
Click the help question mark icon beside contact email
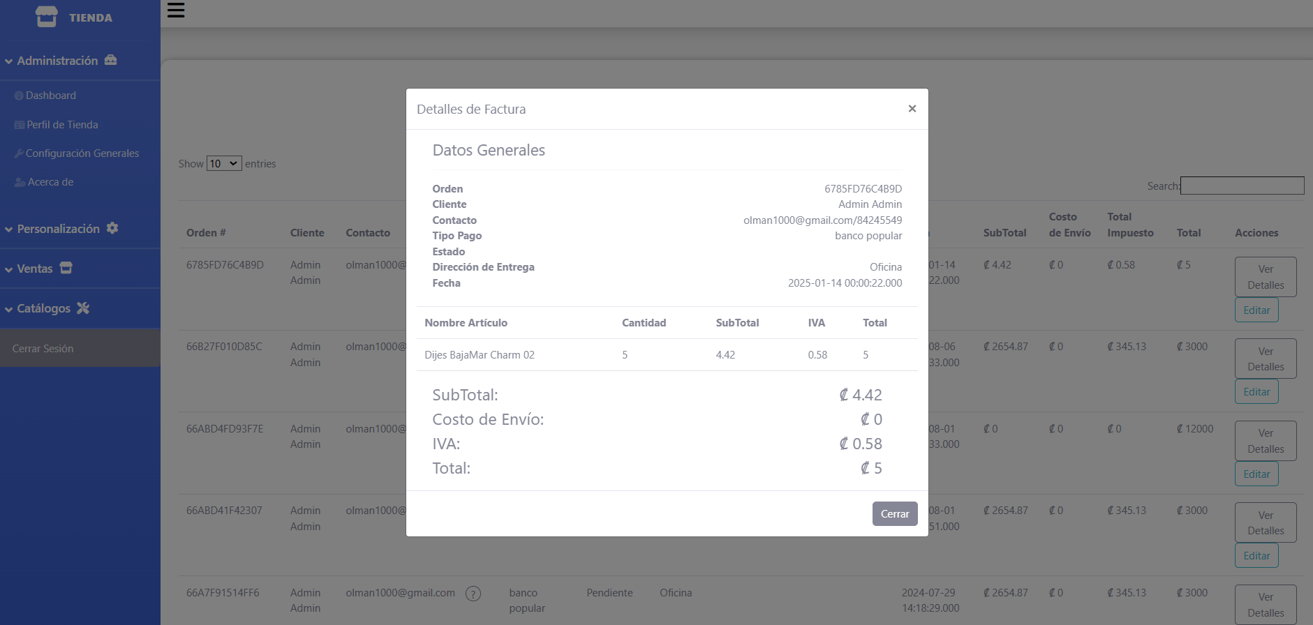pyautogui.click(x=473, y=594)
